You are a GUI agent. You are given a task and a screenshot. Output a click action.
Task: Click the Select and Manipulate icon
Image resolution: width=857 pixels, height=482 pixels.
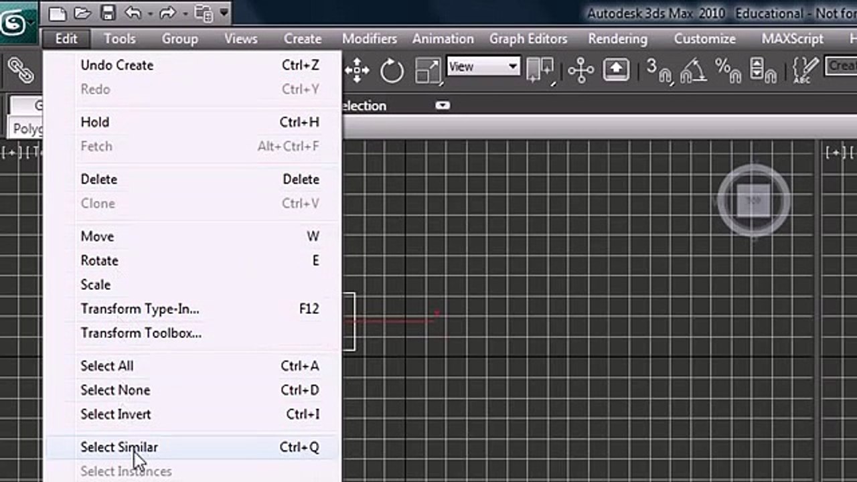(580, 70)
